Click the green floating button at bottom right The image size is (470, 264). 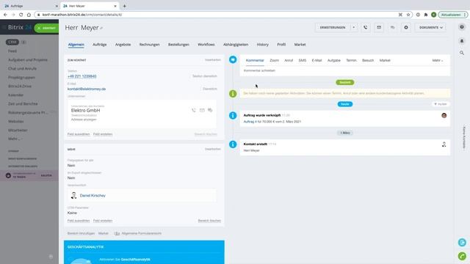462,256
